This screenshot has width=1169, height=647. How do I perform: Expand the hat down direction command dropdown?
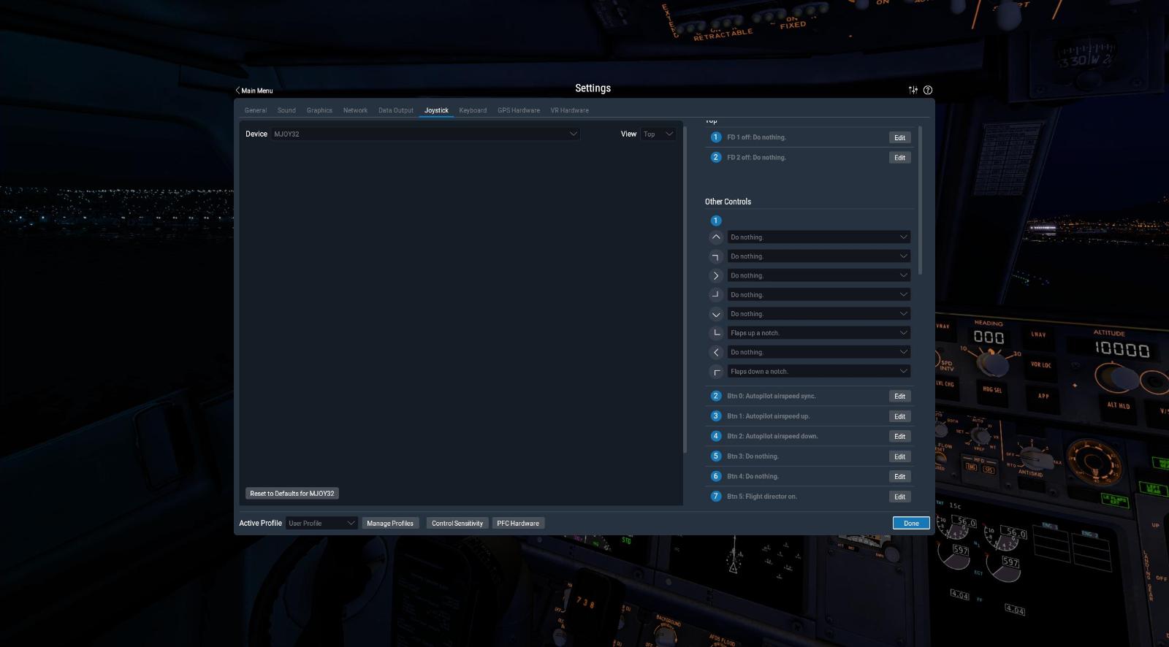(x=819, y=314)
